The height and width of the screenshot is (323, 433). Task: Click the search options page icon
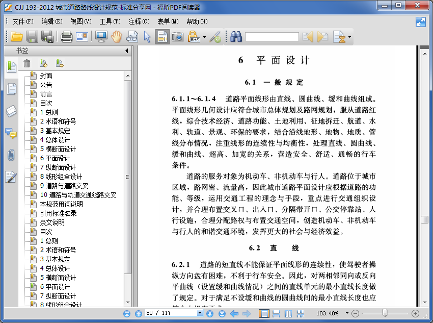pos(339,37)
